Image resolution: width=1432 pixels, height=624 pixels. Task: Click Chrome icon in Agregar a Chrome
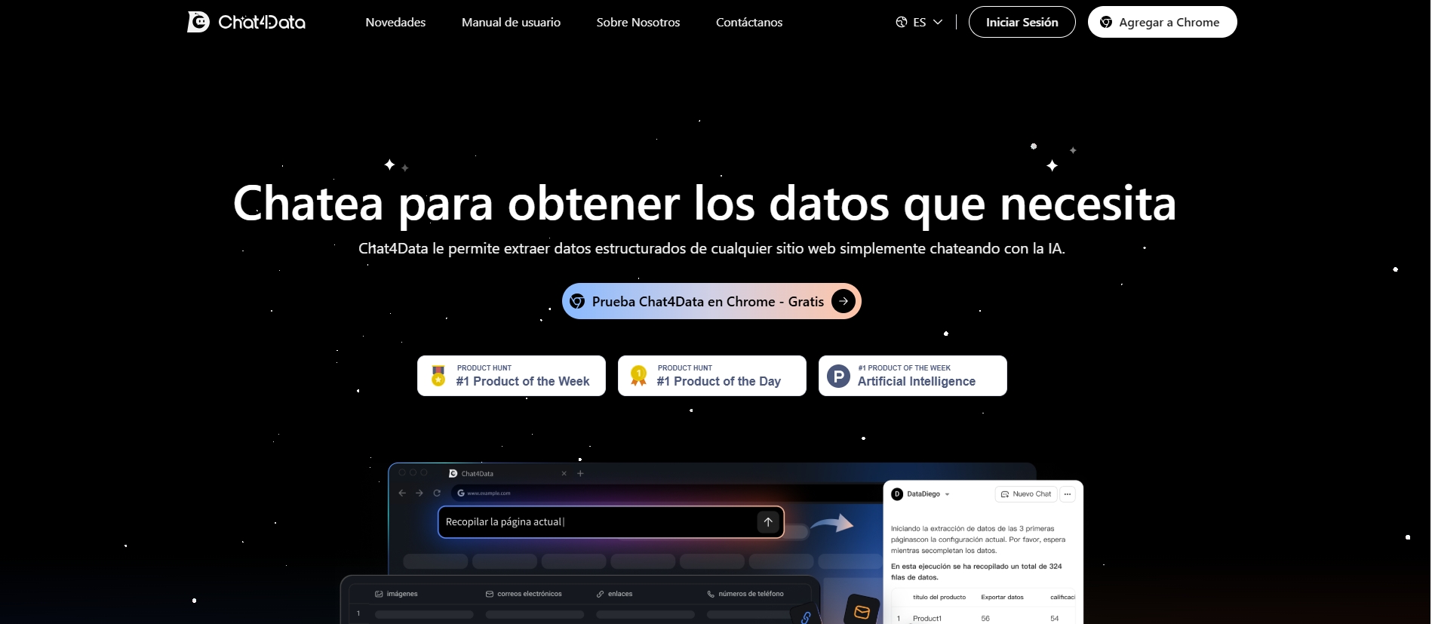(1106, 23)
